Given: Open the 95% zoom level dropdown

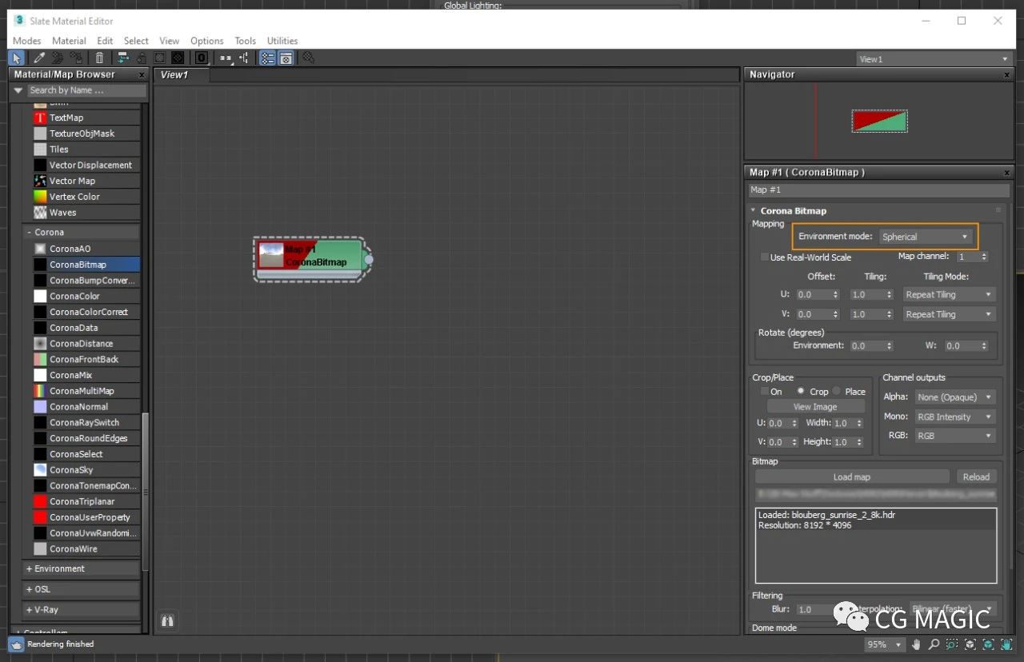Looking at the screenshot, I should [884, 644].
